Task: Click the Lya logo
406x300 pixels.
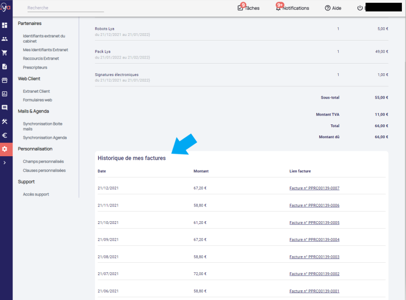Action: [6, 7]
